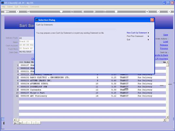The image size is (175, 131).
Task: Click the key icon in the toolbar
Action: [7, 12]
